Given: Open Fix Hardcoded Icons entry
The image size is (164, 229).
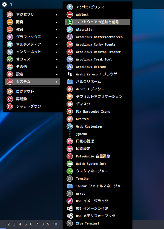Looking at the screenshot, I should click(98, 112).
